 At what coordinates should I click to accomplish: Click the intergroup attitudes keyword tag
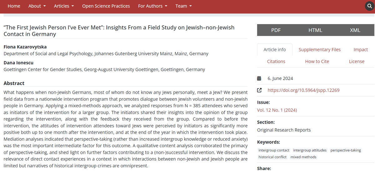(310, 150)
